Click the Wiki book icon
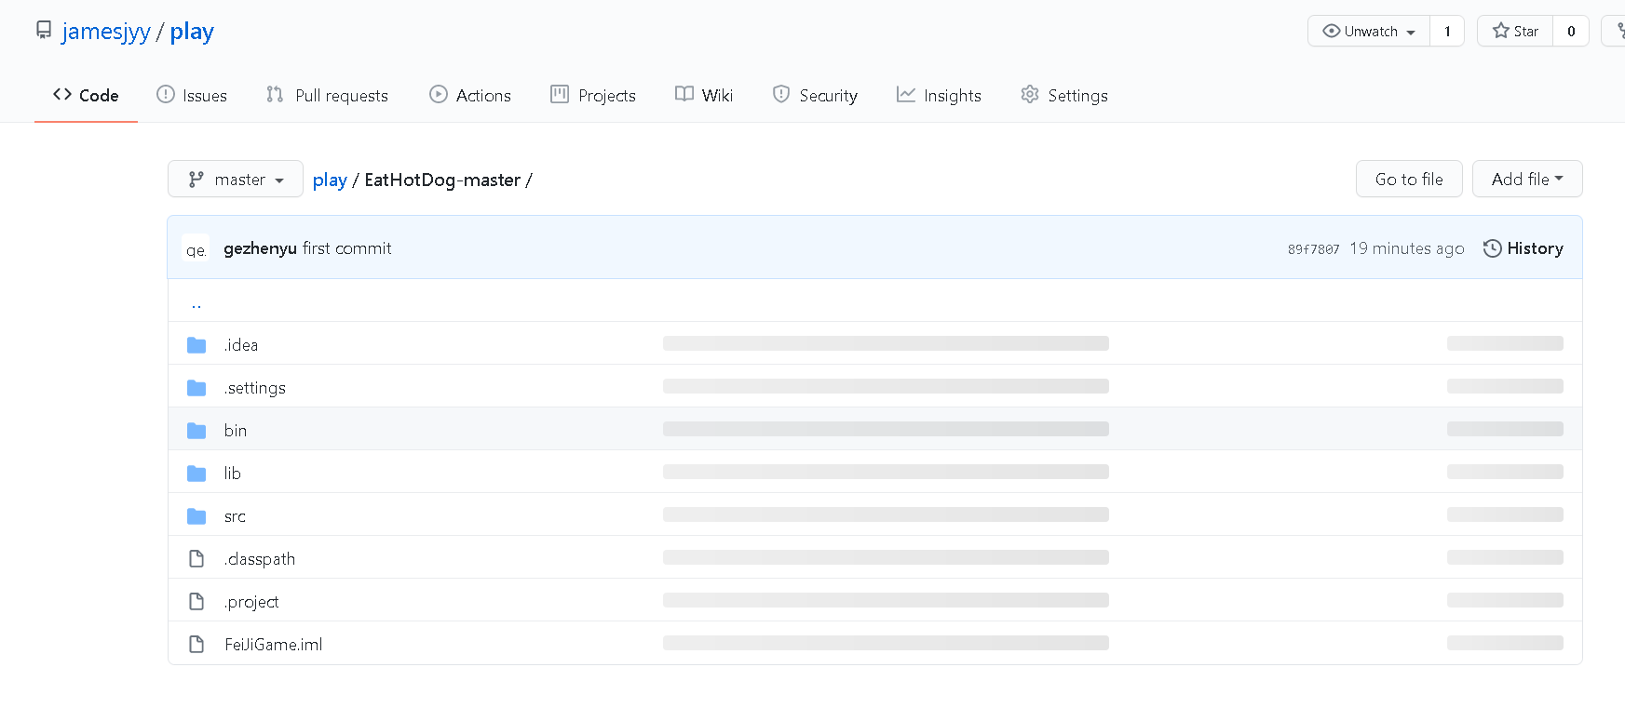1625x721 pixels. click(x=684, y=94)
